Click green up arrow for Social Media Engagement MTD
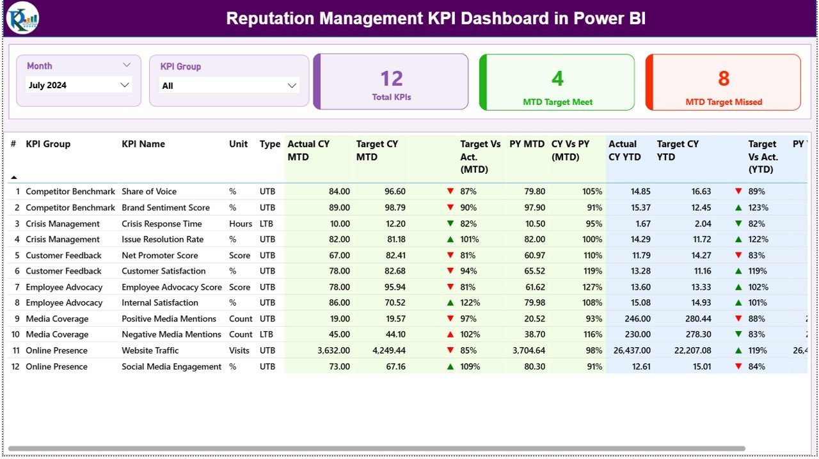The height and width of the screenshot is (459, 819). (450, 366)
